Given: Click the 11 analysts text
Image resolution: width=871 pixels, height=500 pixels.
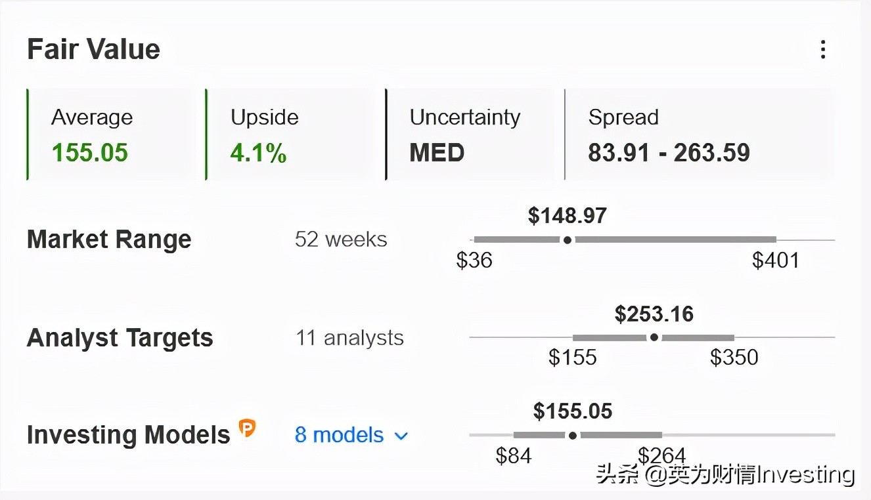Looking at the screenshot, I should (349, 338).
